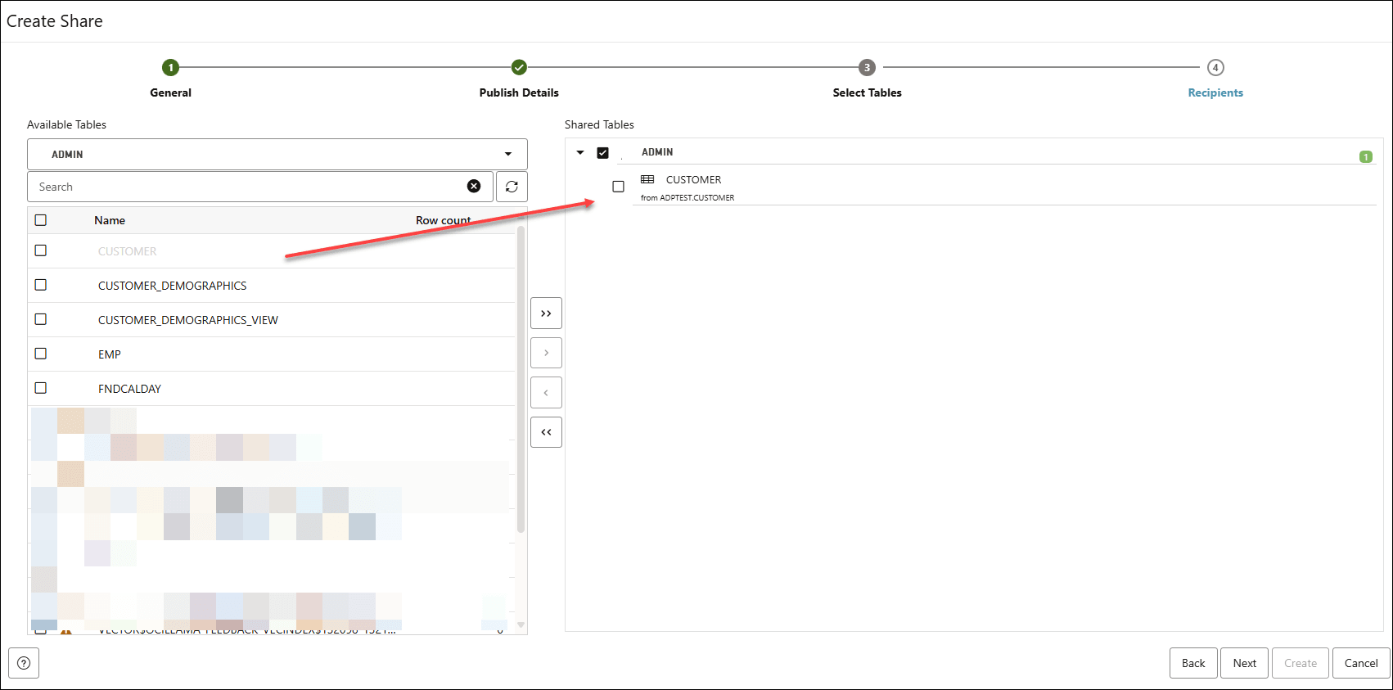The image size is (1393, 690).
Task: Move selected table to shared with > button
Action: coord(546,353)
